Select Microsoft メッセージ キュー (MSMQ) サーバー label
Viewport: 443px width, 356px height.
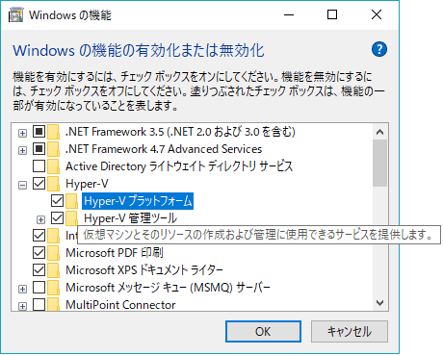[168, 288]
